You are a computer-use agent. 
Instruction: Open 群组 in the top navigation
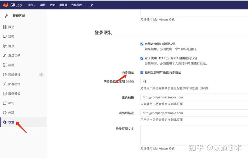click(43, 5)
